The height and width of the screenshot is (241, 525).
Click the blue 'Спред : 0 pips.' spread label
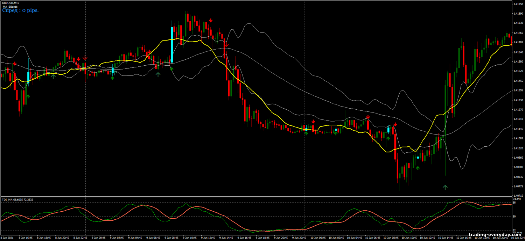pos(20,10)
